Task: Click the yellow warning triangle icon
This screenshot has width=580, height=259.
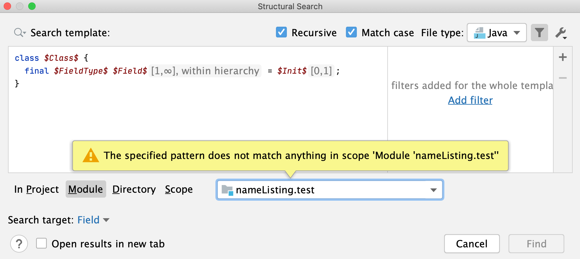Action: coord(91,156)
